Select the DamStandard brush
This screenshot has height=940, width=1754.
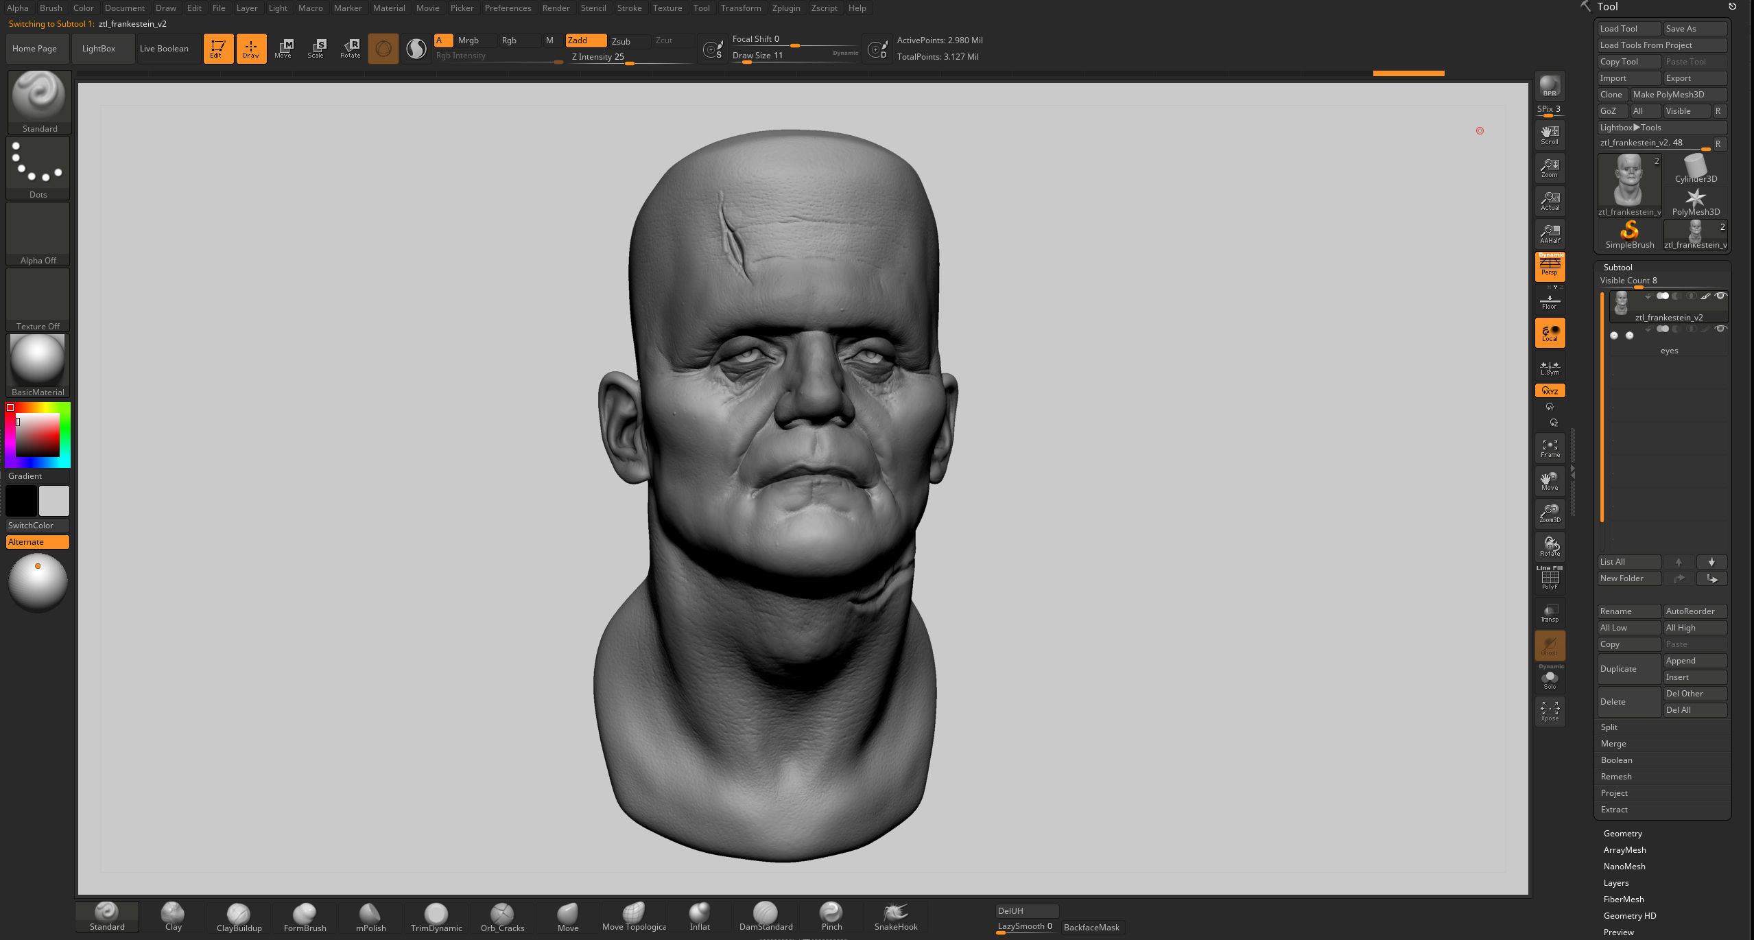coord(766,917)
